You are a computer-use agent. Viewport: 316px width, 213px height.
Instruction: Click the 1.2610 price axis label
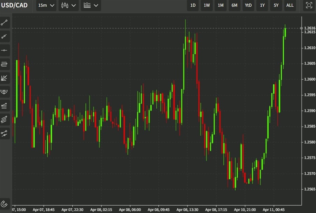(310, 48)
